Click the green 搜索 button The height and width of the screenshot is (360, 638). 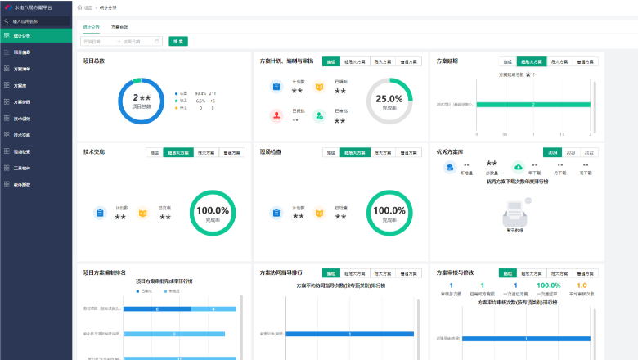pos(177,41)
